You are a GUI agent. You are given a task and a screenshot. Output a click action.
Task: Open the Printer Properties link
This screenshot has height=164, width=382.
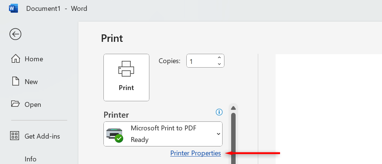tap(195, 153)
